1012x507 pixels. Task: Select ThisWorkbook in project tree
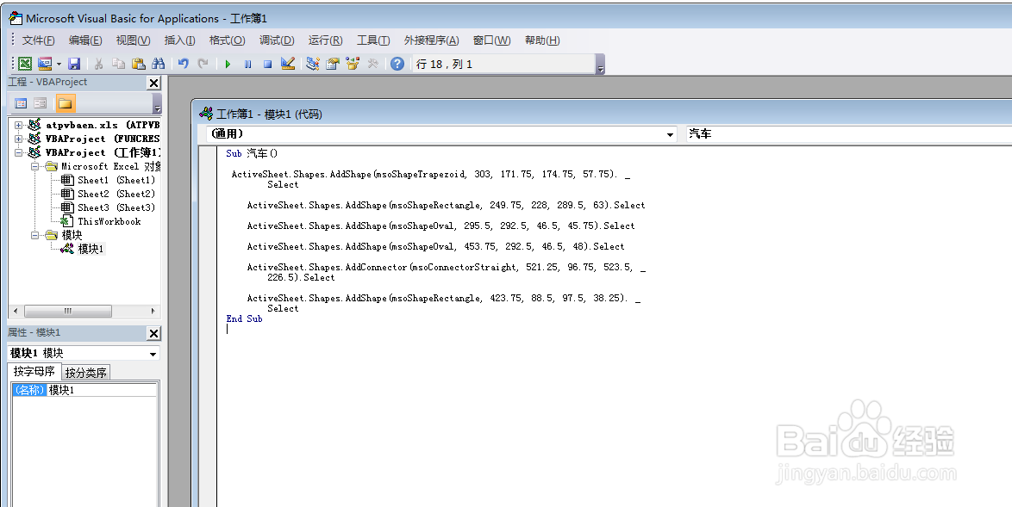(109, 221)
